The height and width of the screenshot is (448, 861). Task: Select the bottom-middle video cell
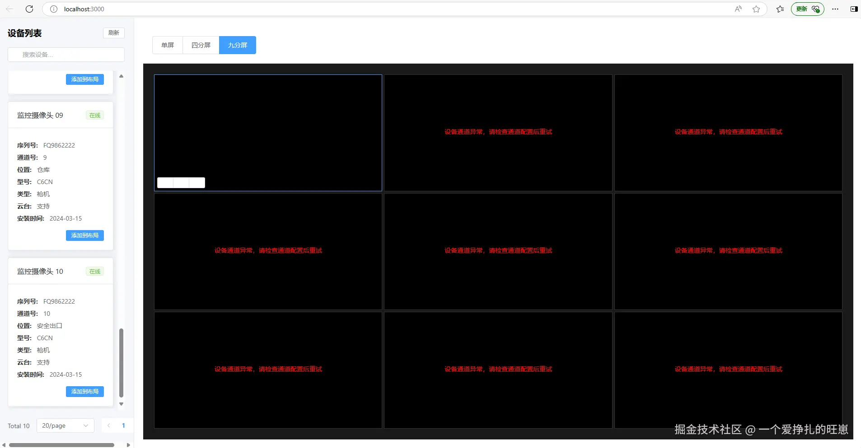click(498, 370)
